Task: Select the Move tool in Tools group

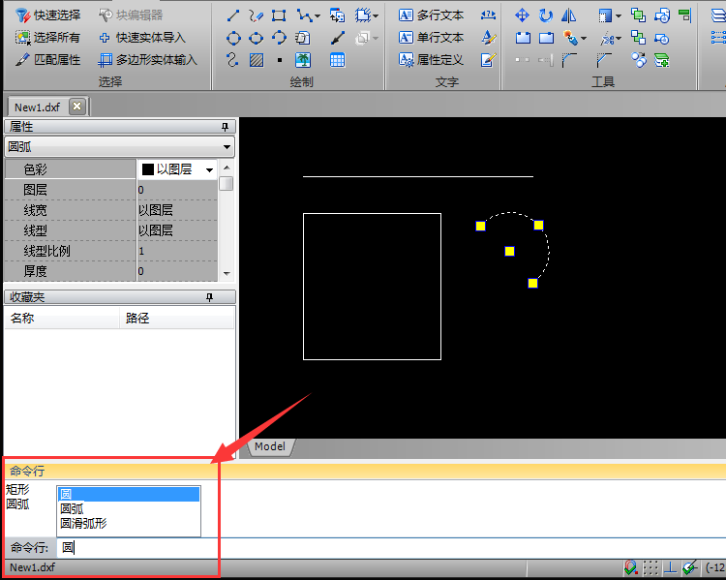Action: (x=522, y=15)
